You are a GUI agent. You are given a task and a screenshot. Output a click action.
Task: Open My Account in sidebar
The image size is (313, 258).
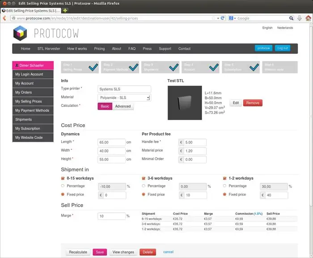pyautogui.click(x=33, y=83)
